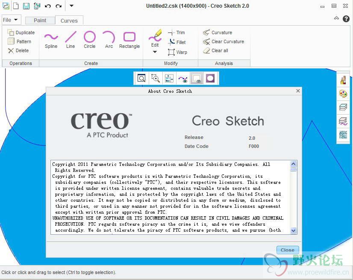The image size is (353, 280).
Task: Click the Date Code value F000
Action: pos(254,147)
